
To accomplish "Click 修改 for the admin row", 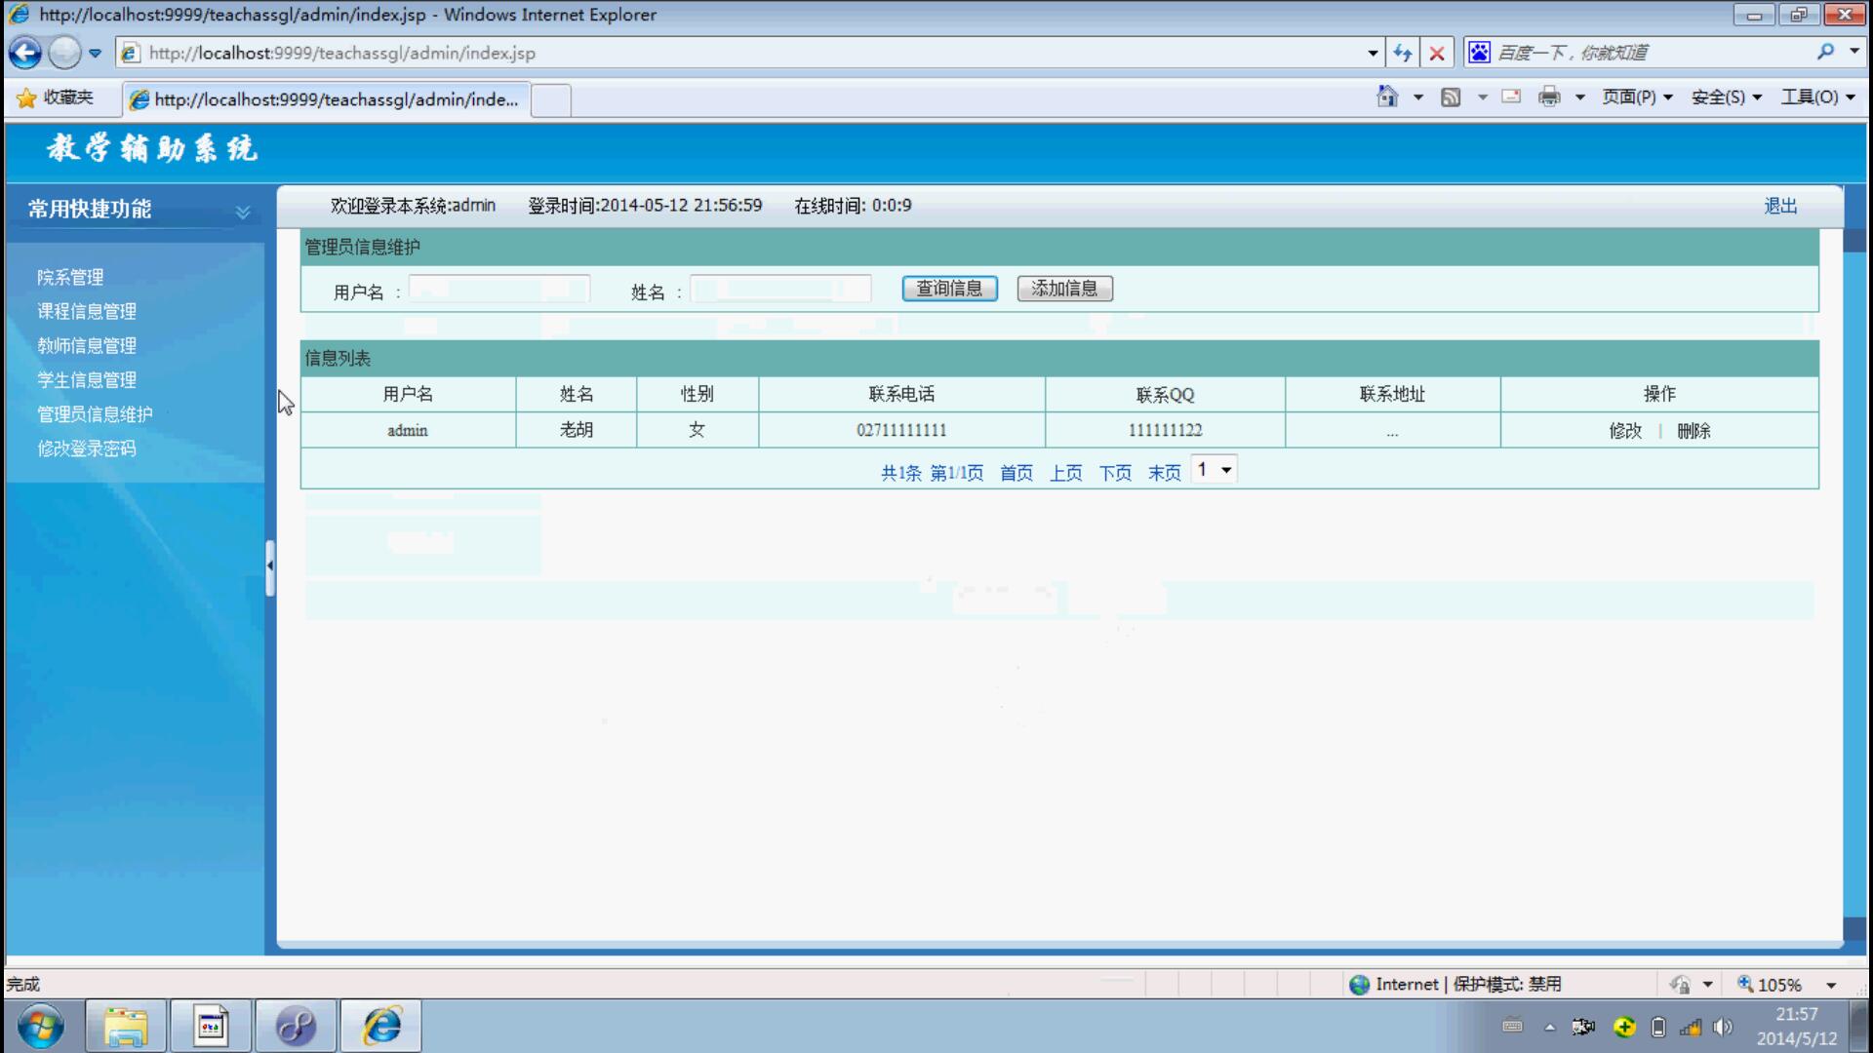I will pyautogui.click(x=1625, y=431).
